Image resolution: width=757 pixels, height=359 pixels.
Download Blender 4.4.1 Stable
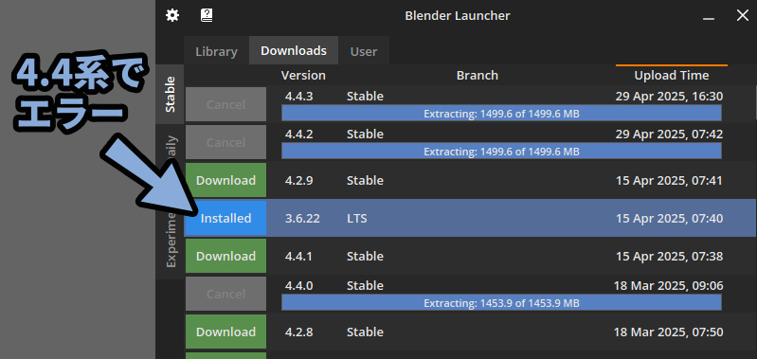coord(225,256)
